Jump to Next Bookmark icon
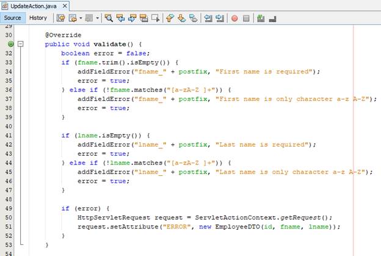The image size is (381, 256). (x=181, y=18)
